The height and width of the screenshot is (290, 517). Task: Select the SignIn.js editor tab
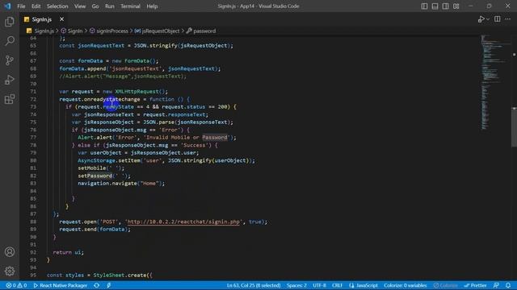(41, 19)
